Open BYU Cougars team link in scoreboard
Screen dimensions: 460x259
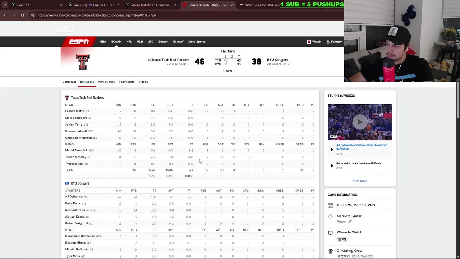tap(277, 60)
